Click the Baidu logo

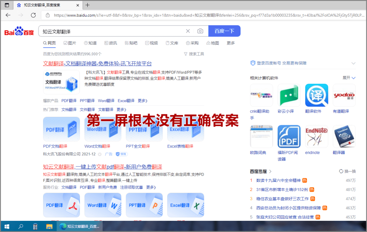click(x=19, y=31)
